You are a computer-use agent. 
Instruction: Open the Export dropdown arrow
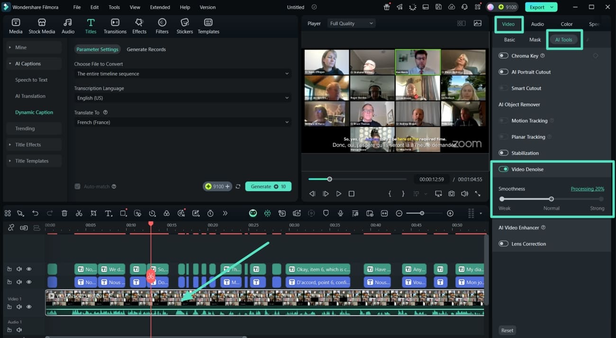[552, 7]
